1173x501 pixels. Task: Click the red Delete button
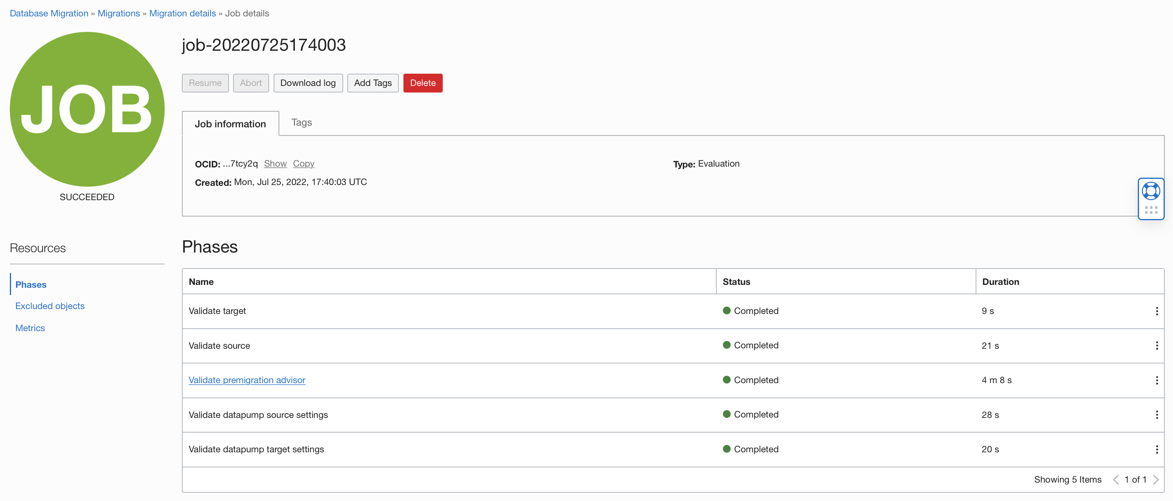coord(422,83)
